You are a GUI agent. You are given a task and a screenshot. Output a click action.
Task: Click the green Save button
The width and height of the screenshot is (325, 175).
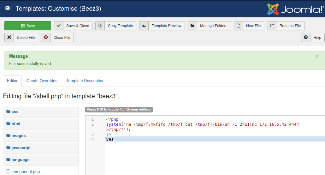pos(28,26)
